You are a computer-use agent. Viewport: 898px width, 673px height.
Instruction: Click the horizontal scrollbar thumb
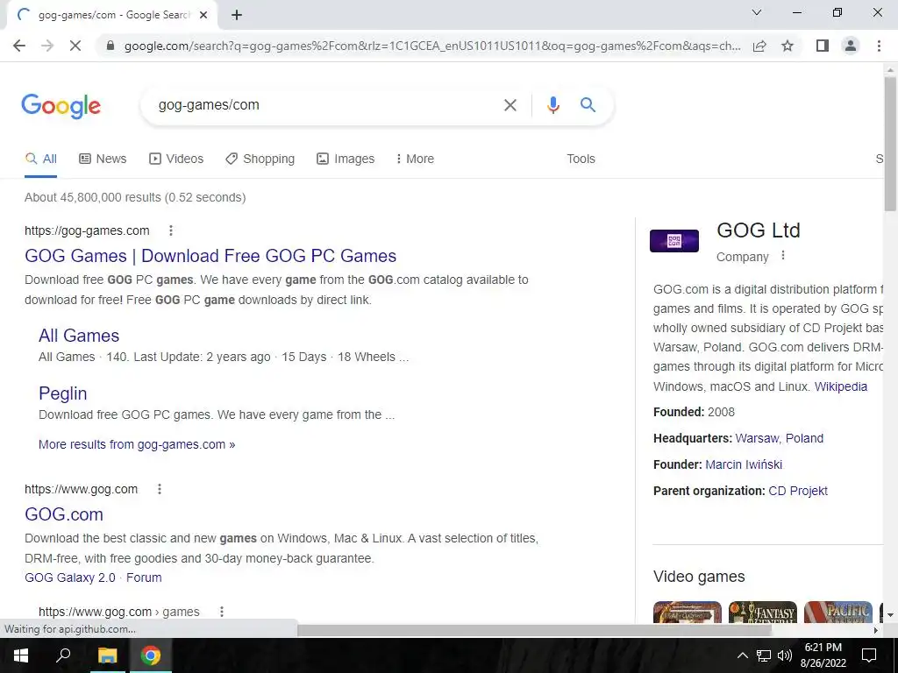pyautogui.click(x=534, y=631)
